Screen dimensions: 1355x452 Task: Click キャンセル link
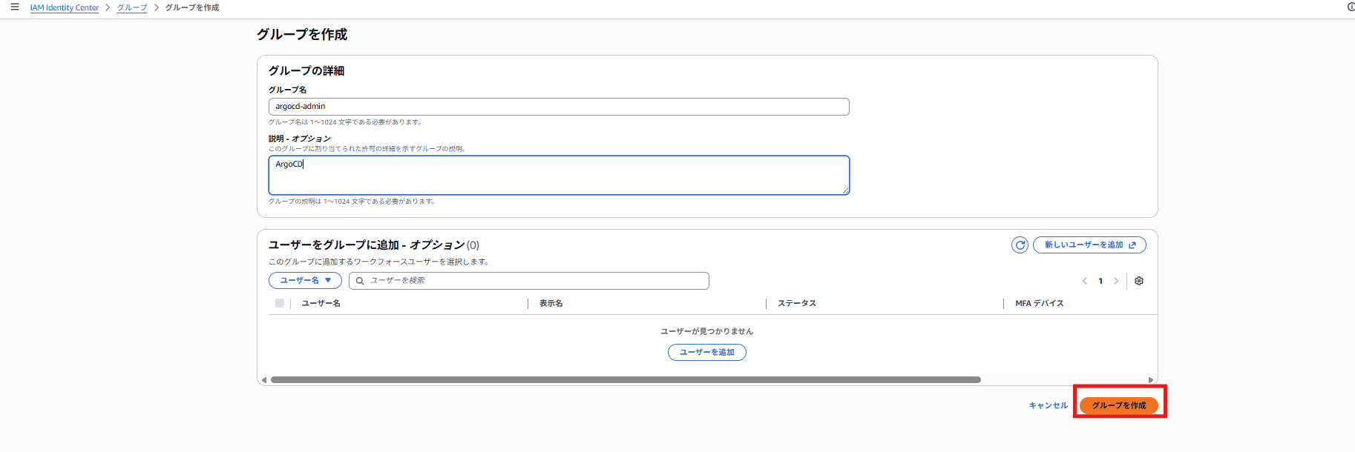[1048, 405]
